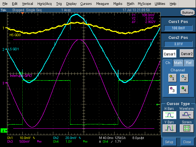
Task: Open the Measure menu
Action: [x=102, y=4]
